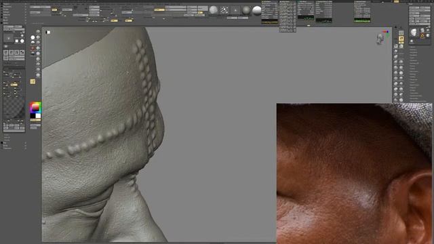Select the white head tool thumbnail in Tool panel
This screenshot has width=434, height=244.
point(414,33)
